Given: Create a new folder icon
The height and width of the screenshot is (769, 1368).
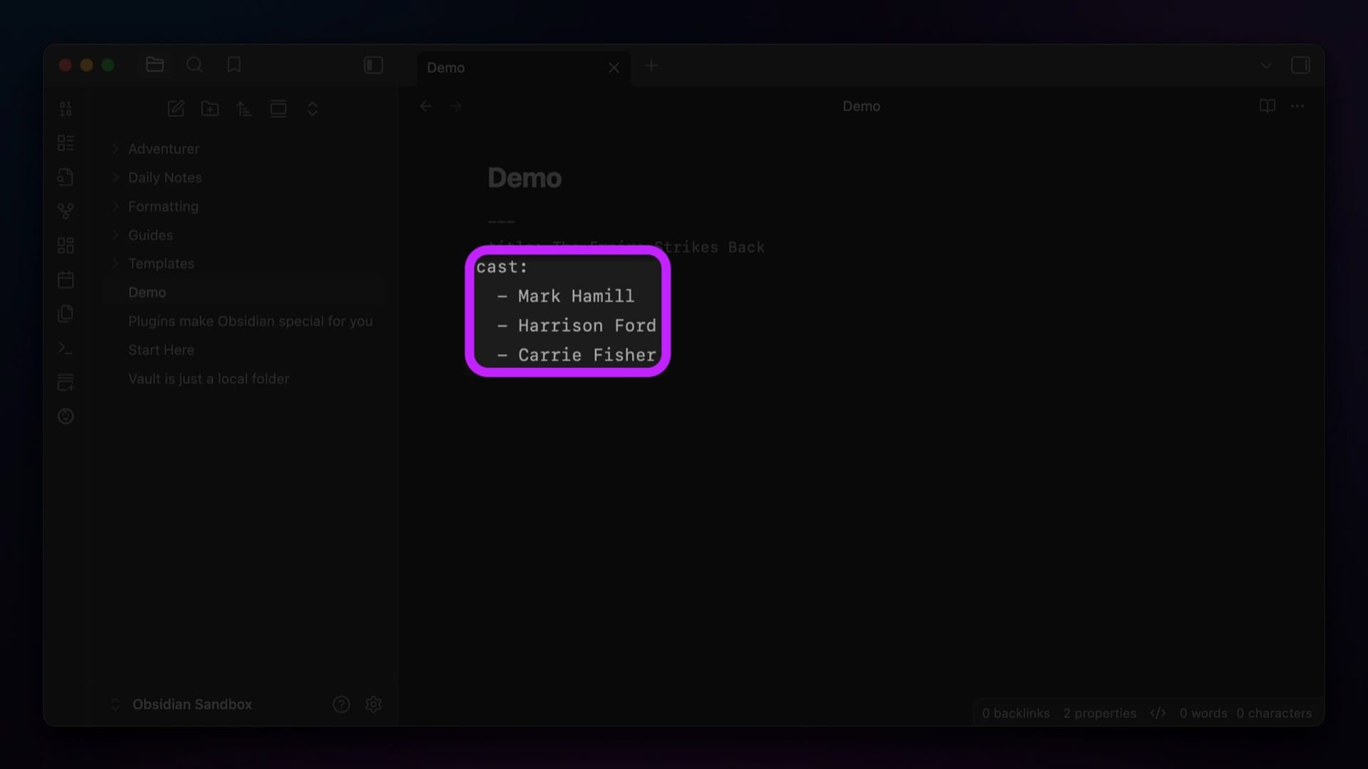Looking at the screenshot, I should [x=209, y=108].
